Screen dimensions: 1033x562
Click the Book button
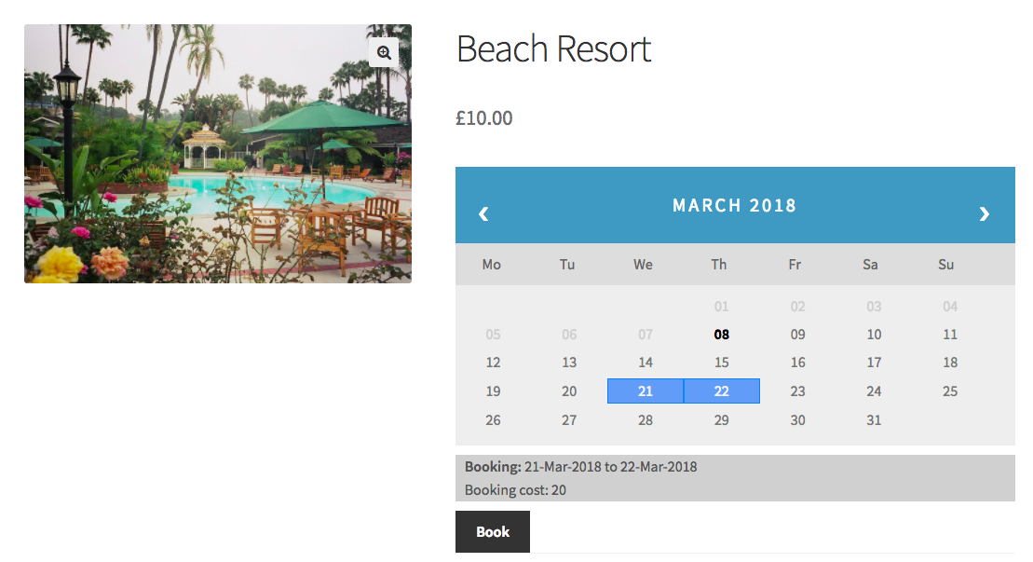[492, 531]
